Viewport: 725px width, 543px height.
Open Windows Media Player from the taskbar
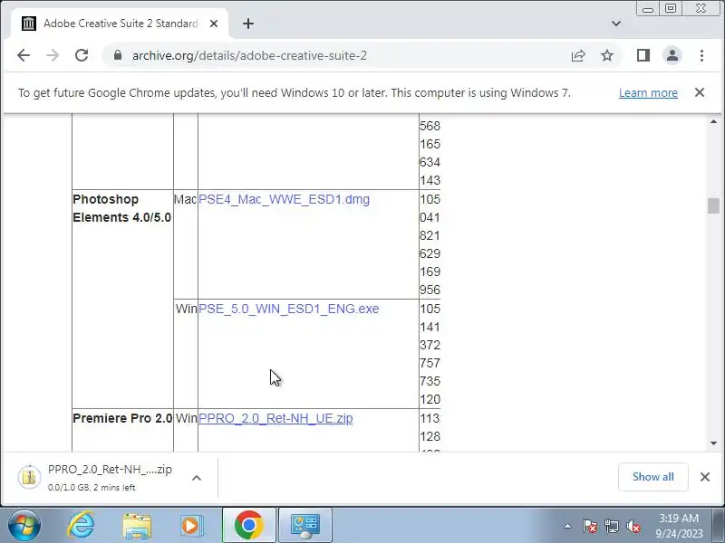[191, 526]
